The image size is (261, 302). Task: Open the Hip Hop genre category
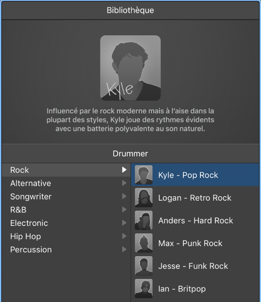tap(26, 236)
